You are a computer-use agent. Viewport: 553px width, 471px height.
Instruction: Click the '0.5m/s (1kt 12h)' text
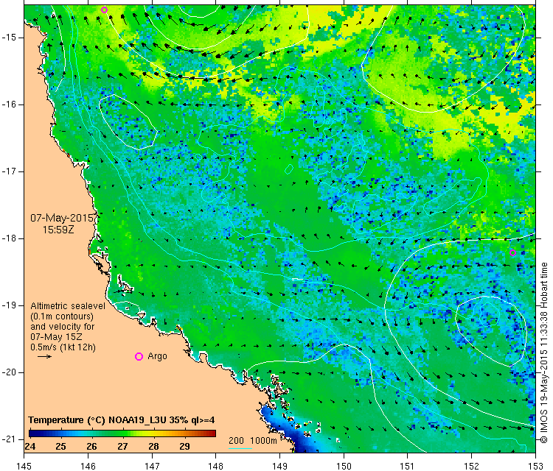[x=63, y=347]
